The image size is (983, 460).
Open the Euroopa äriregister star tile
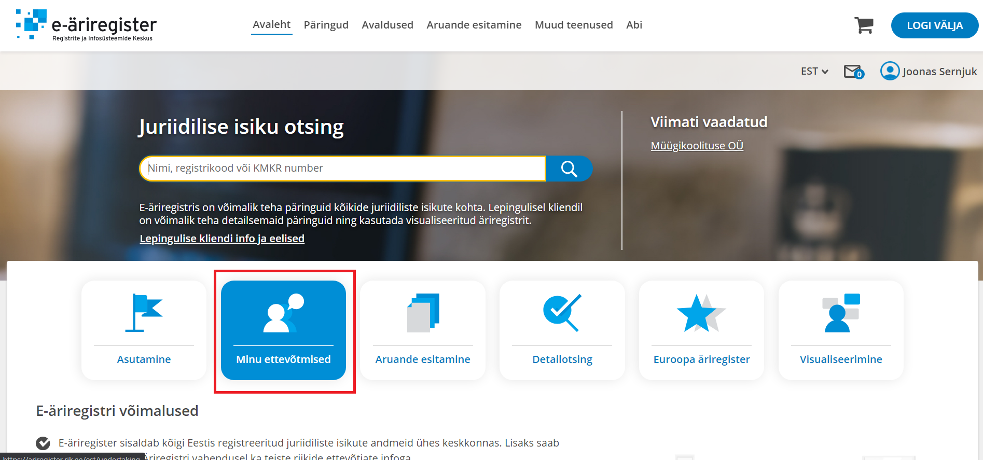click(x=701, y=330)
